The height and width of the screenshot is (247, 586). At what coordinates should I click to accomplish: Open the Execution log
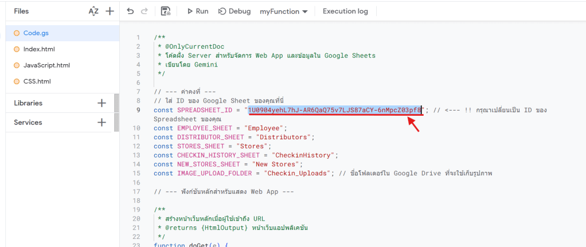[345, 11]
